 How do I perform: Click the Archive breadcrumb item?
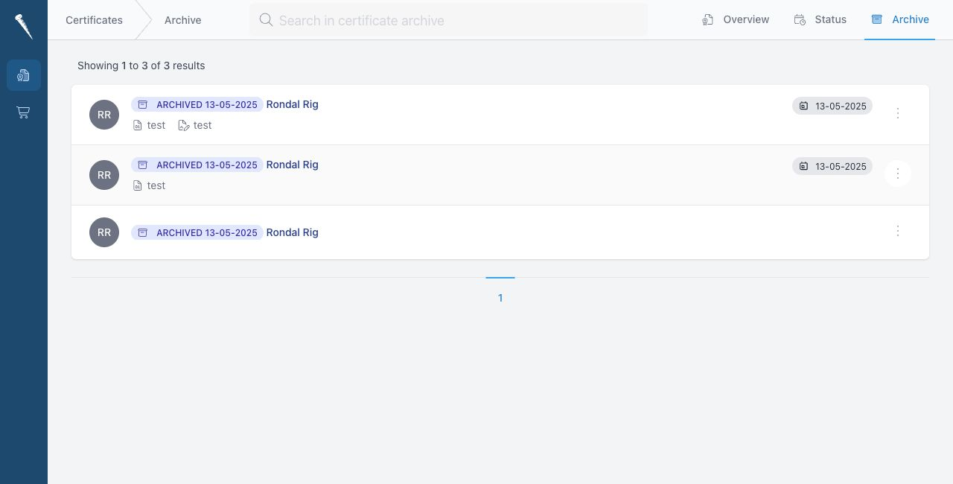point(183,20)
